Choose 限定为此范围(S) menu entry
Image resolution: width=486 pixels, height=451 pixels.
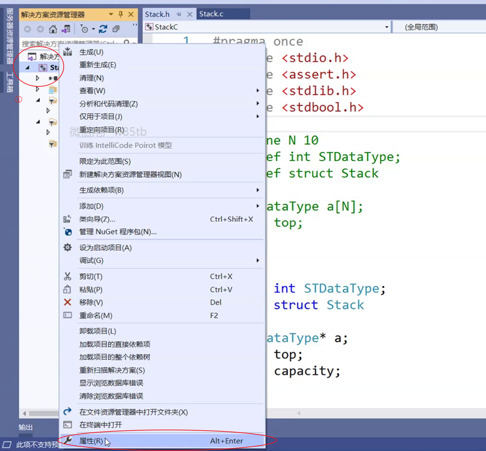[105, 161]
